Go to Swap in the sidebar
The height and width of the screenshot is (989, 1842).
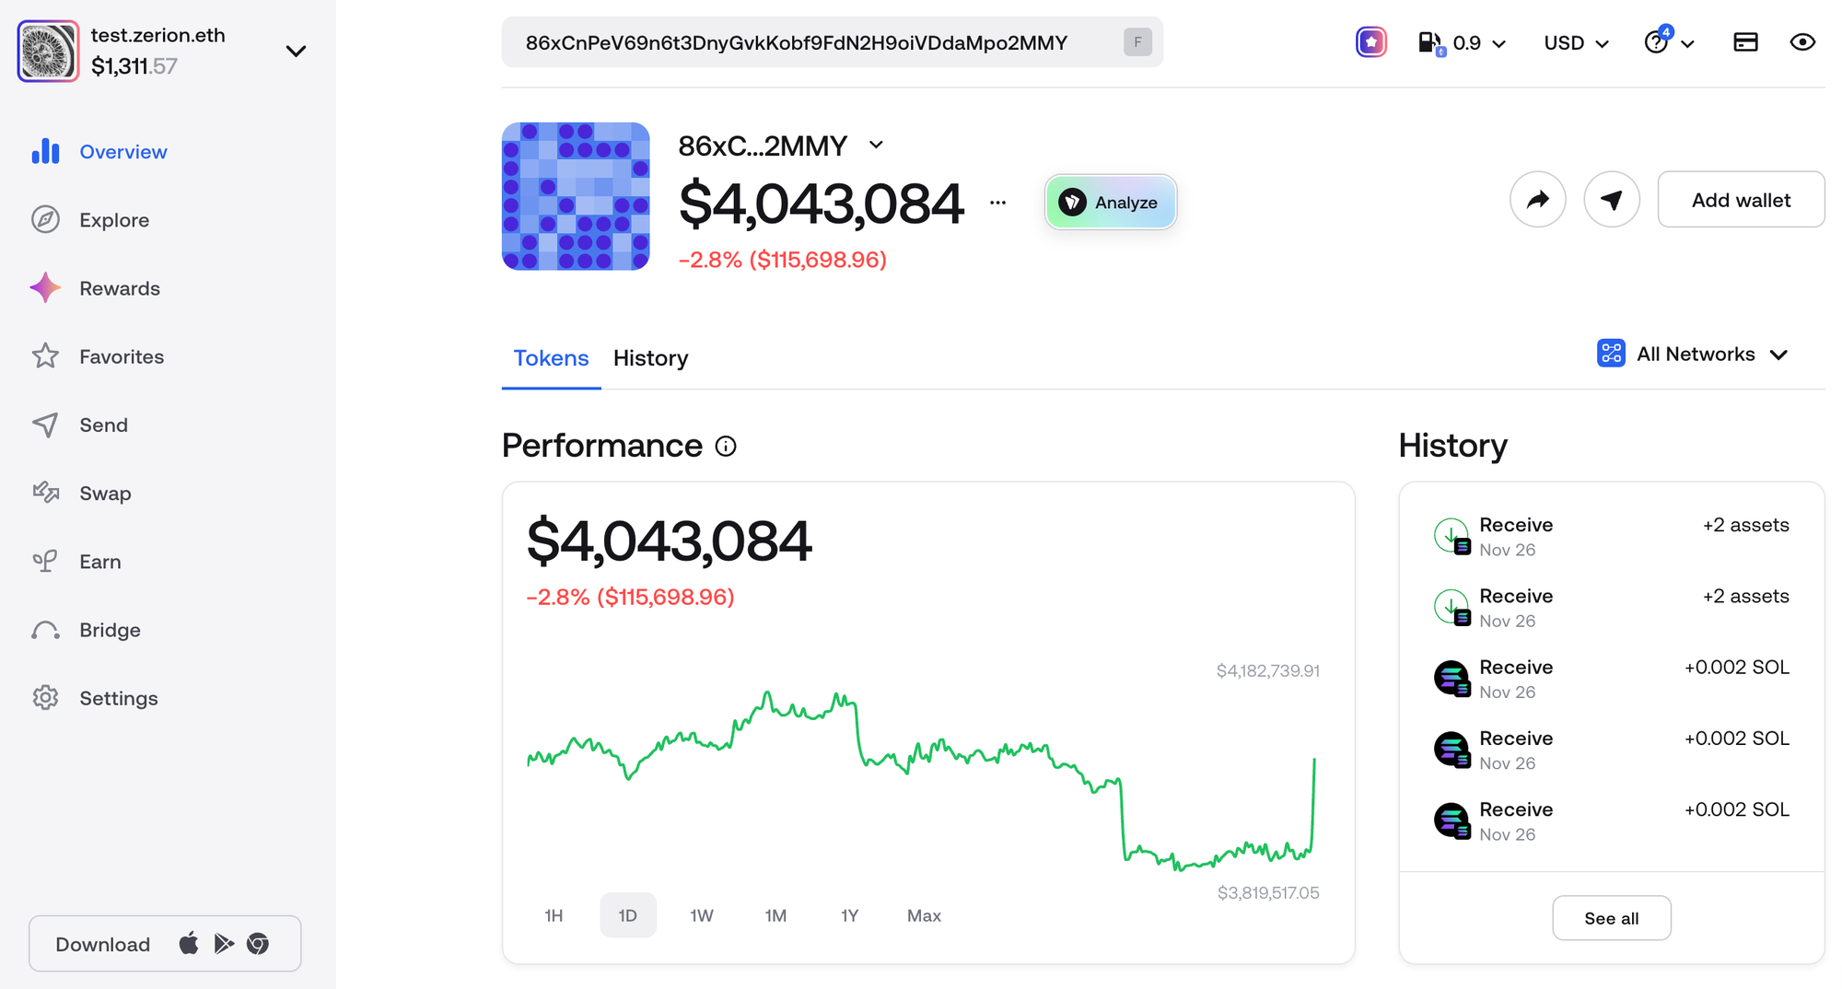pos(104,494)
